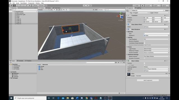Viewport: 179px width, 100px height.
Task: Open the Layout dropdown
Action: [x=165, y=6]
